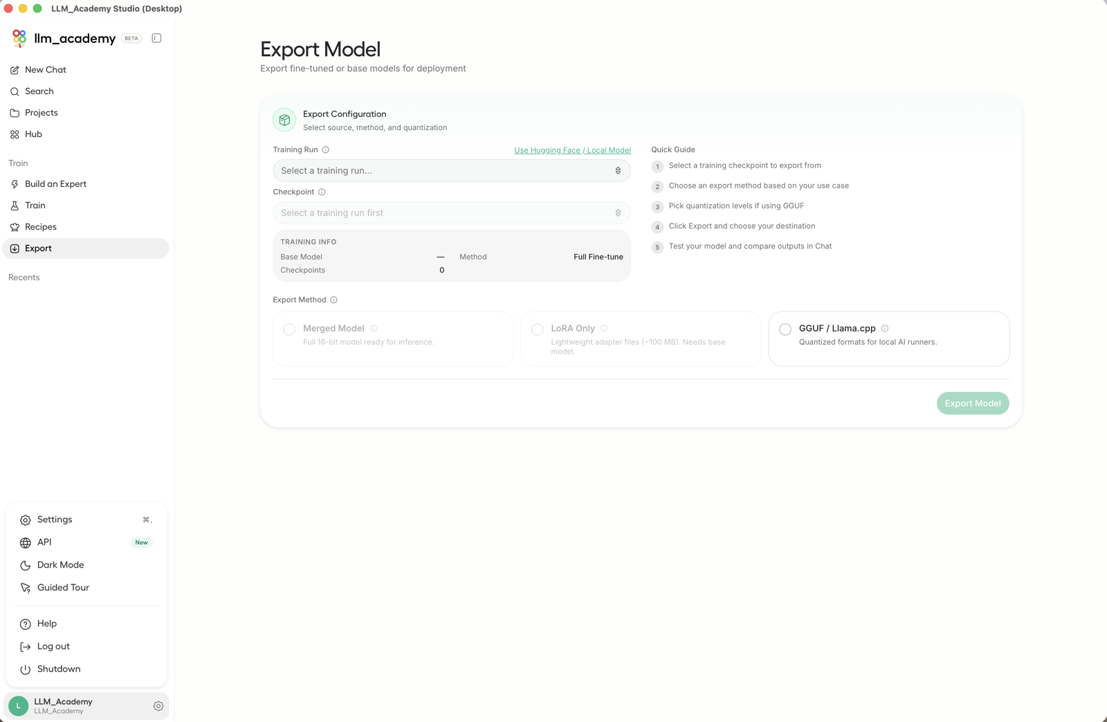This screenshot has height=722, width=1107.
Task: Click the Export Configuration box icon
Action: pos(284,120)
